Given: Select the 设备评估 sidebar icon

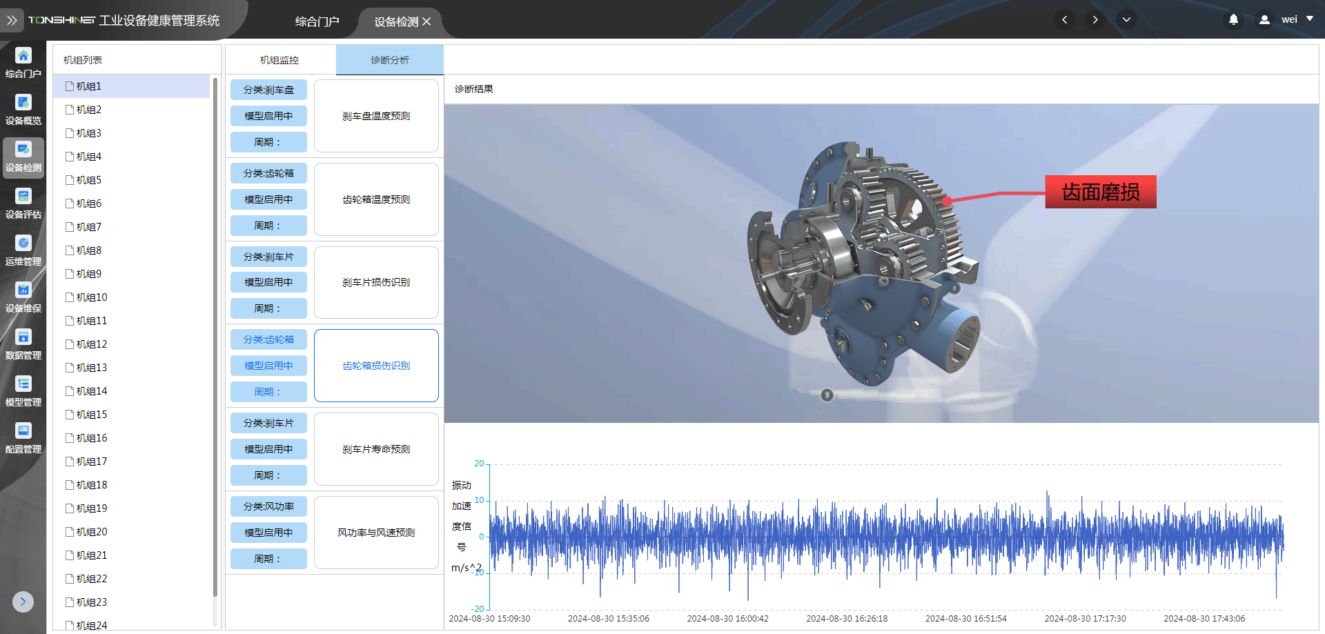Looking at the screenshot, I should tap(23, 197).
